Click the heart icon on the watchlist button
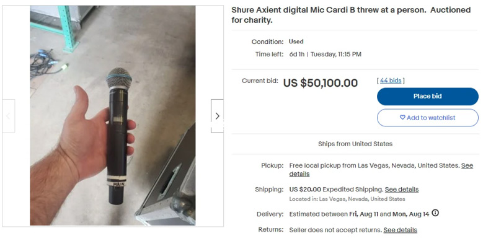Image resolution: width=496 pixels, height=241 pixels. 402,117
